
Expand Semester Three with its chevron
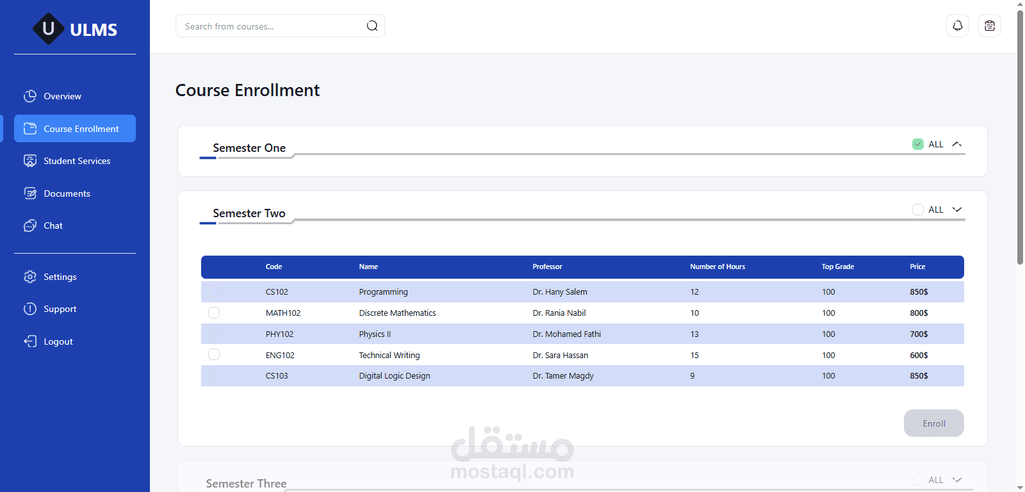pos(957,480)
